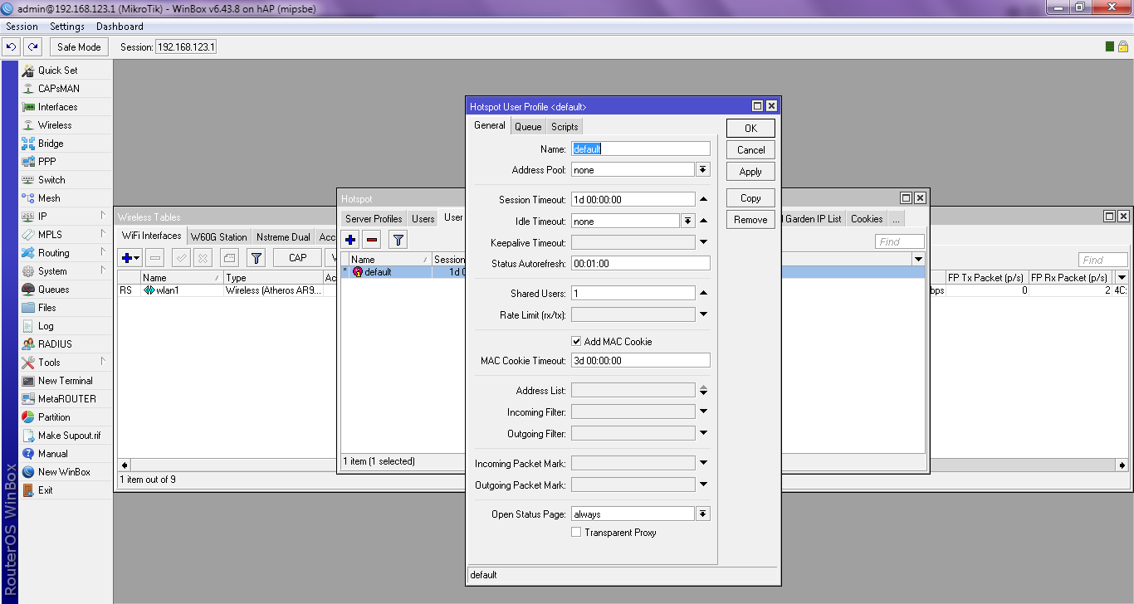Click the padlock icon in the top-right toolbar

tap(1122, 47)
